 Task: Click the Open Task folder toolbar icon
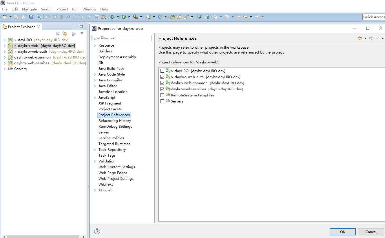coord(179,17)
